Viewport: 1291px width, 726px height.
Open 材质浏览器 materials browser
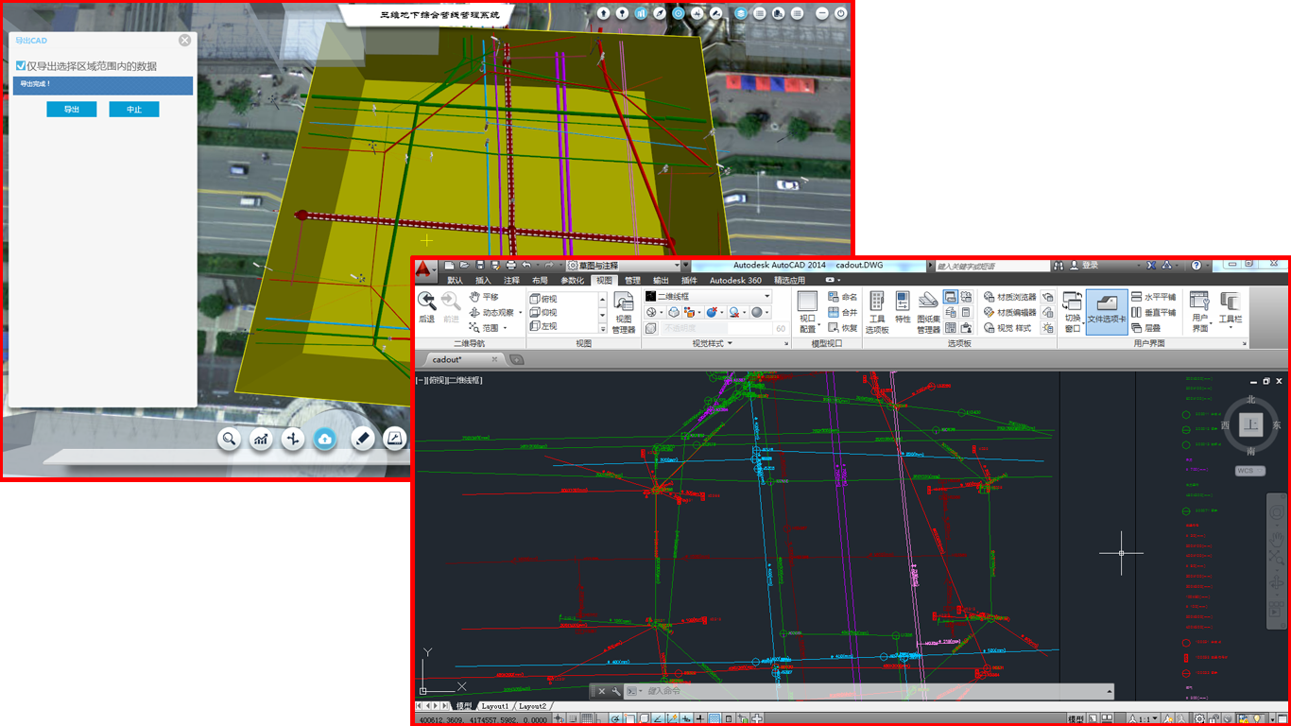(x=1010, y=297)
